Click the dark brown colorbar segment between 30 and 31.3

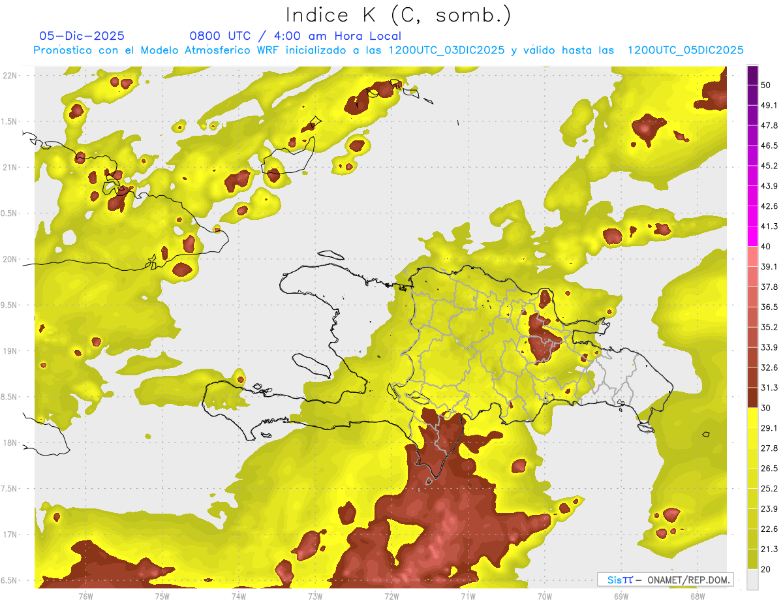click(x=752, y=397)
